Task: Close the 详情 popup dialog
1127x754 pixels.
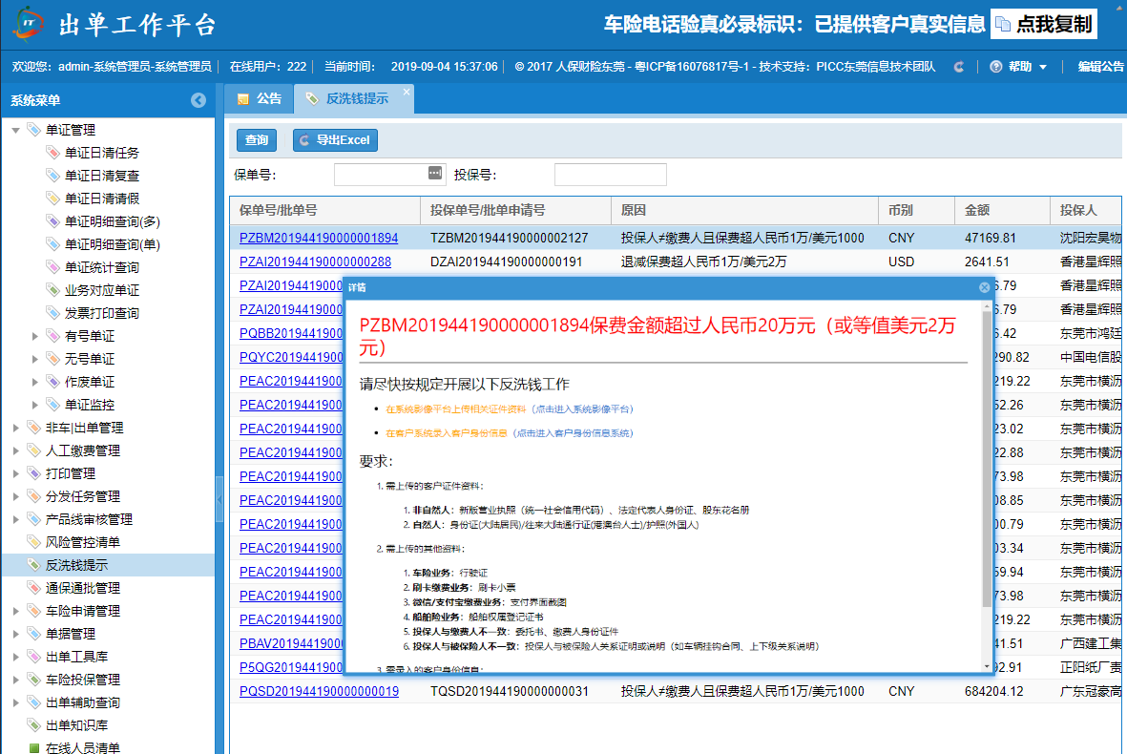Action: (x=984, y=287)
